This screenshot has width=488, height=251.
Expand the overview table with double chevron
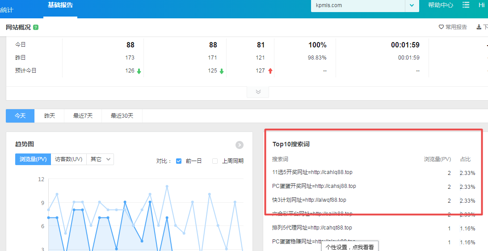pyautogui.click(x=258, y=92)
